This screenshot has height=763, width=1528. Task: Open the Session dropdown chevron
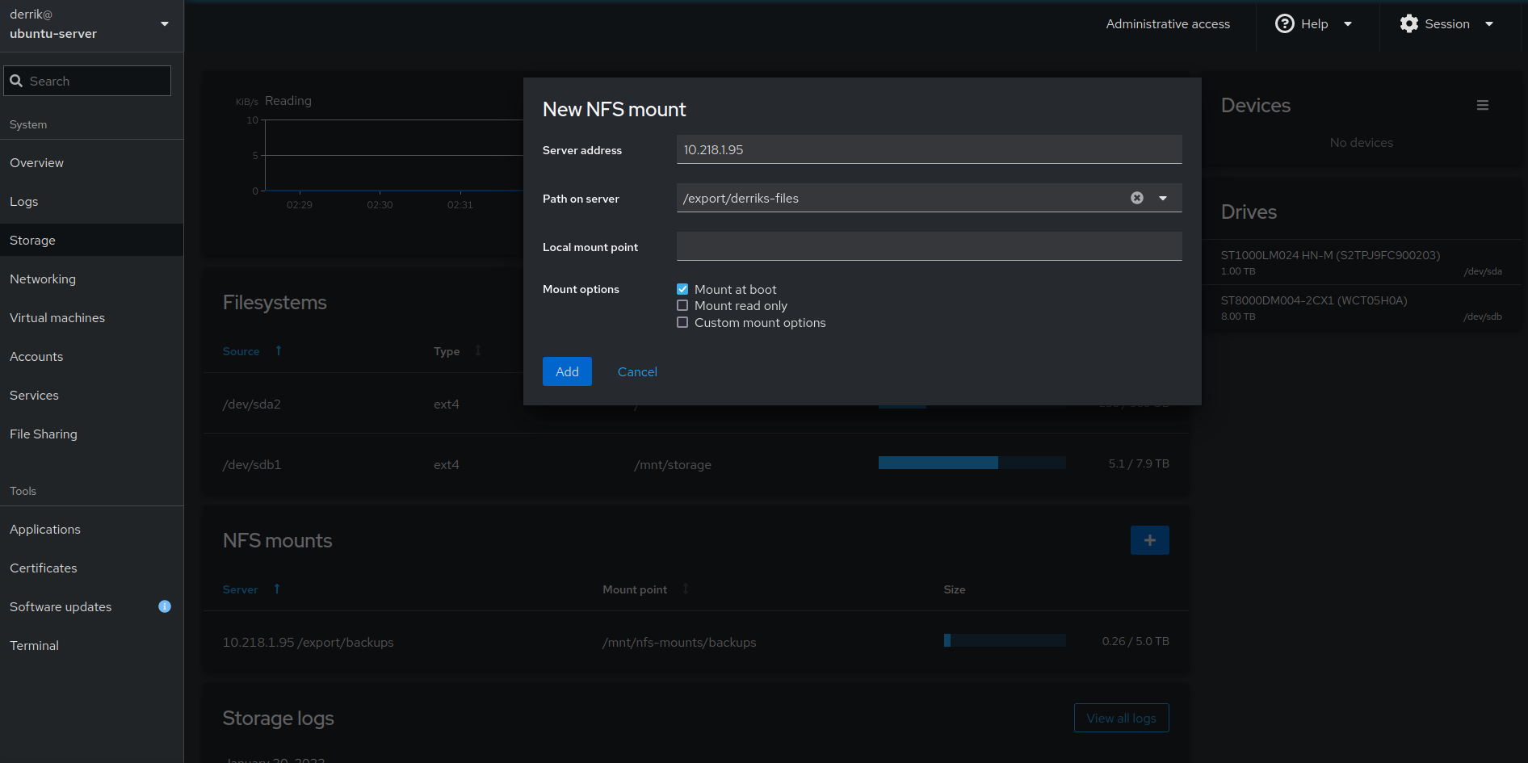1489,23
